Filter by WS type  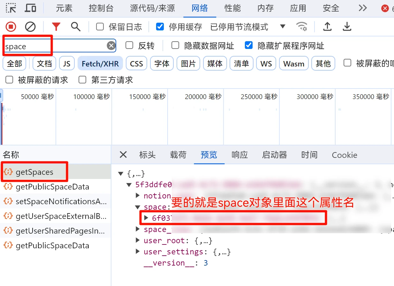coord(266,64)
